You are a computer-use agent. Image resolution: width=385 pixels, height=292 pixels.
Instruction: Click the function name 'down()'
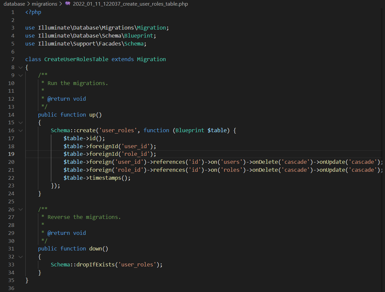click(x=98, y=248)
